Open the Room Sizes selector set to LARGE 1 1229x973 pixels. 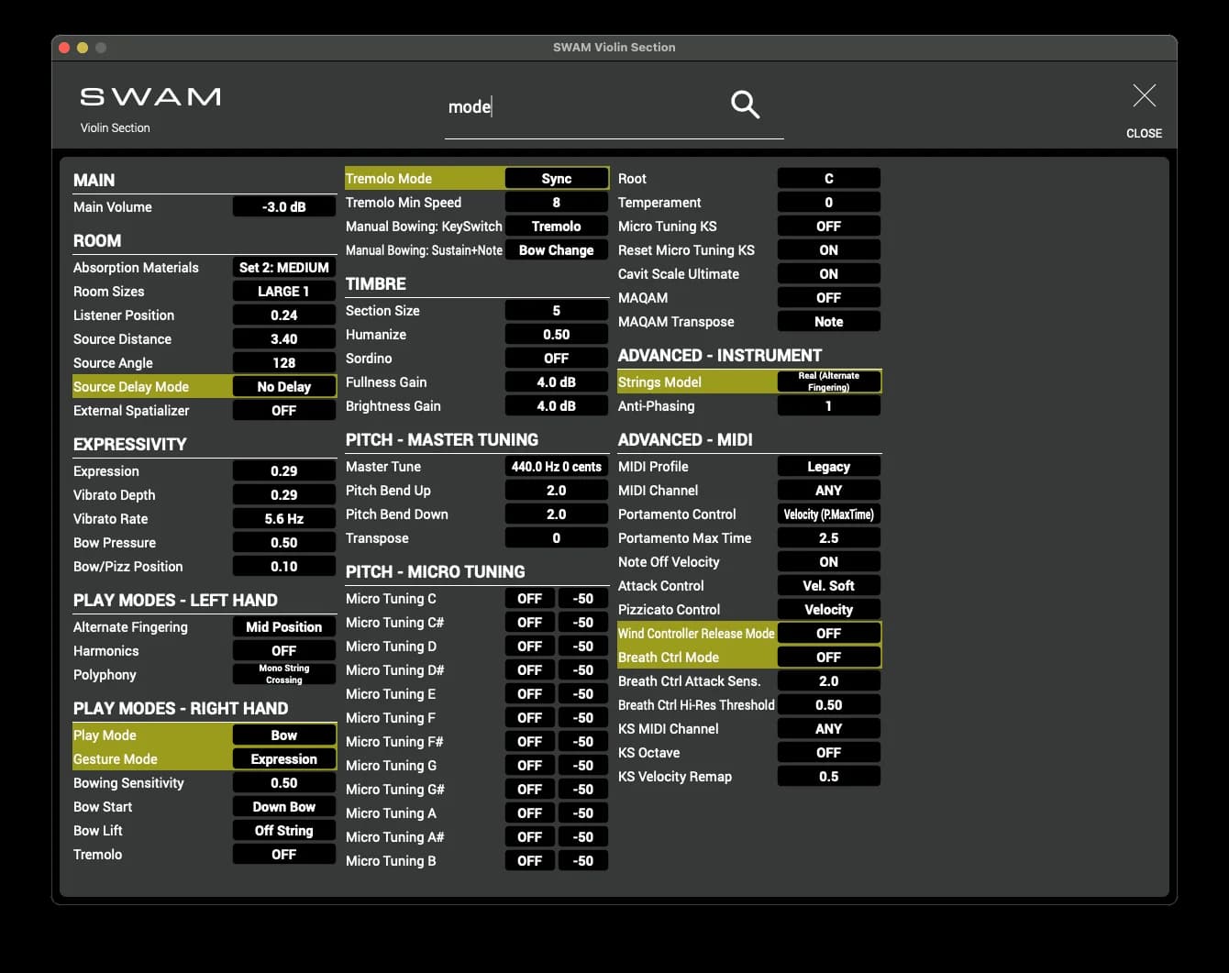[284, 291]
